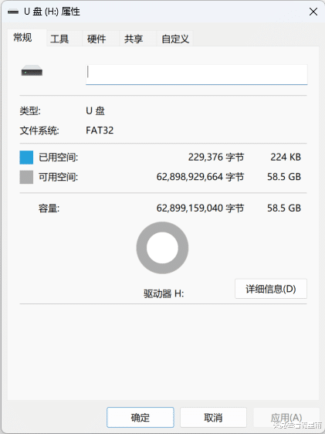Go to the 共享 tab
325x434 pixels.
[134, 39]
